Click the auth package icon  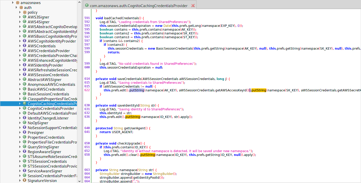(21, 8)
